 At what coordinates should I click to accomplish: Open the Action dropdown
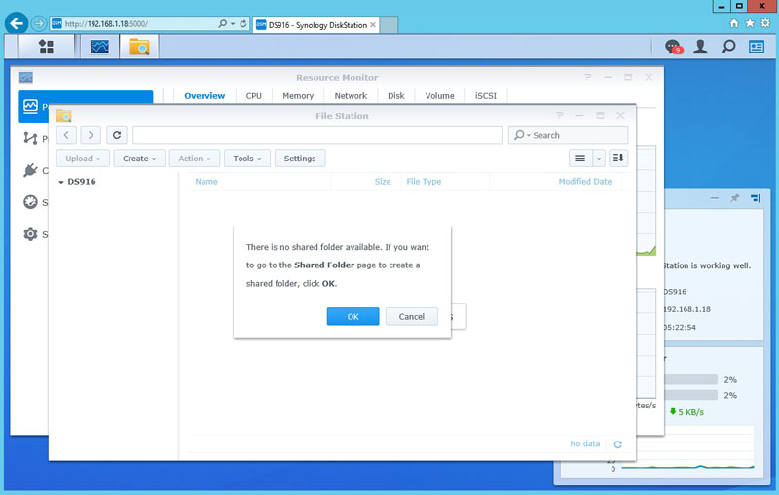coord(195,159)
